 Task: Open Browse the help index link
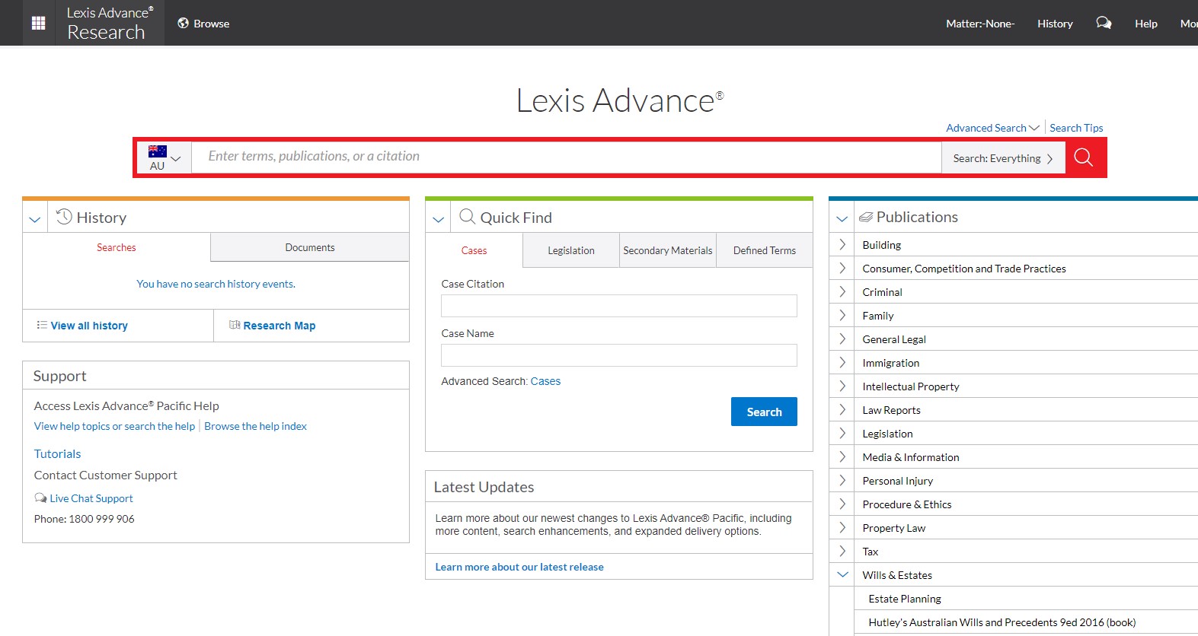pyautogui.click(x=255, y=426)
